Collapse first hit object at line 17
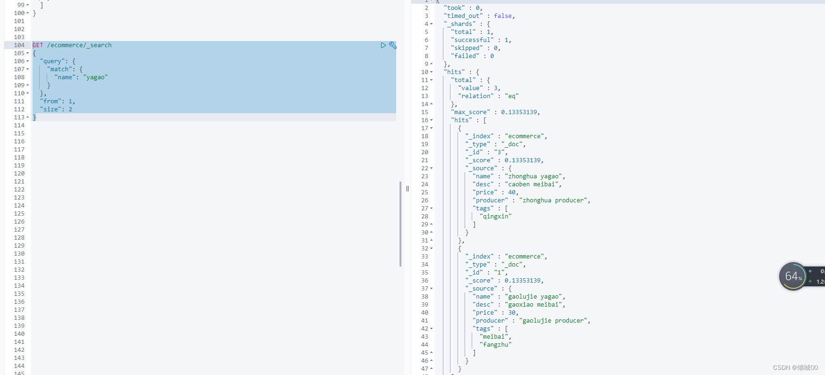 coord(431,128)
